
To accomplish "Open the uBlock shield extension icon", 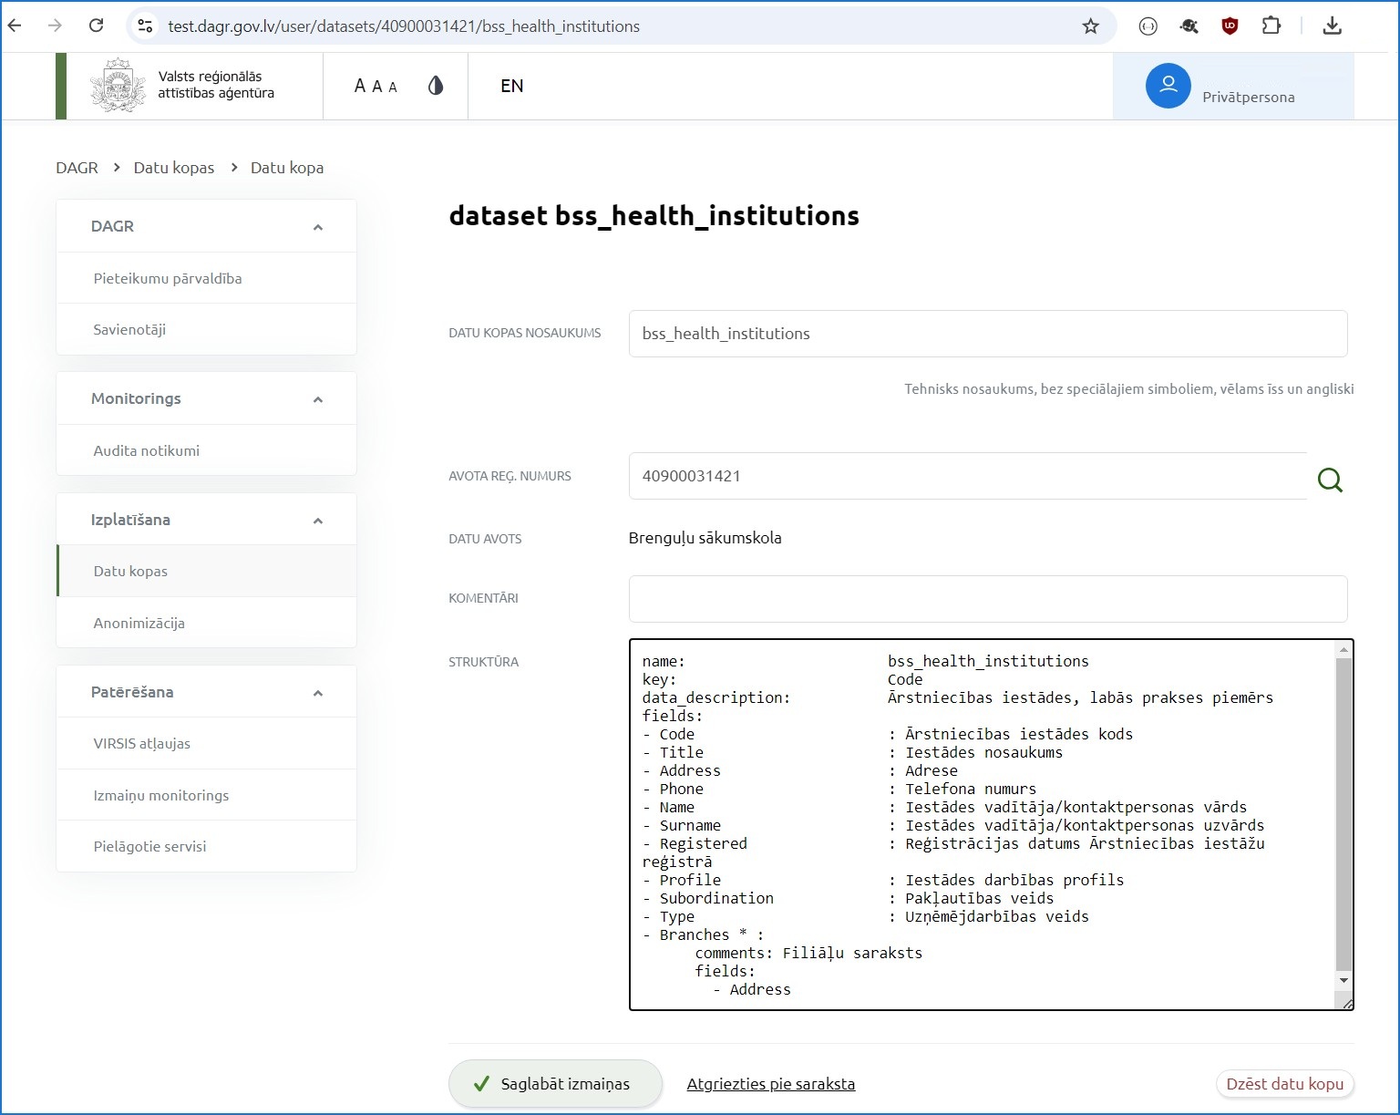I will pyautogui.click(x=1230, y=26).
